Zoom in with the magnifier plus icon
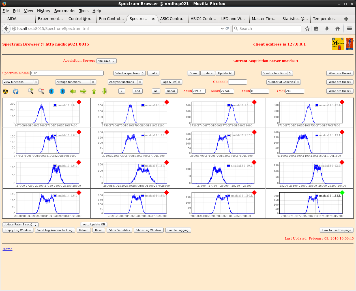The image size is (356, 291). pos(31,91)
